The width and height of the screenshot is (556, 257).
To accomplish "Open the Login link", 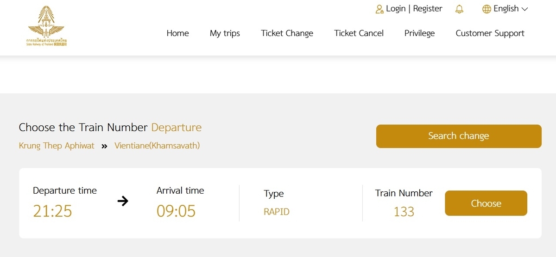I will (x=396, y=8).
